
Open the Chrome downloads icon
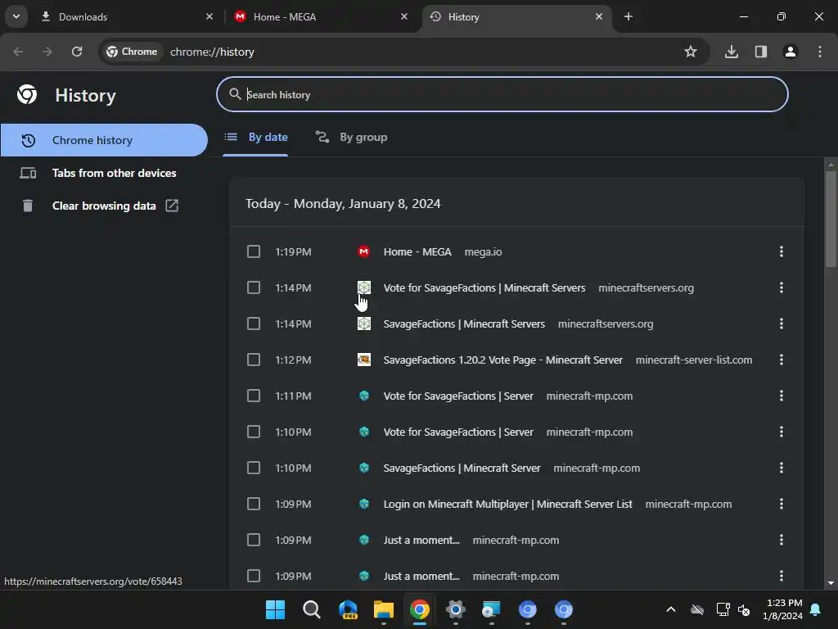[x=732, y=52]
